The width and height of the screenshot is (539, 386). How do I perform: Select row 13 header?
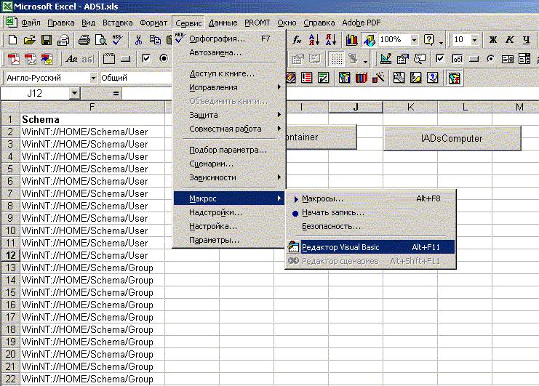[11, 268]
